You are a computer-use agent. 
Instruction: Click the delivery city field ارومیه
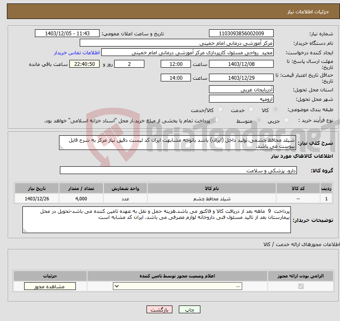coord(241,99)
